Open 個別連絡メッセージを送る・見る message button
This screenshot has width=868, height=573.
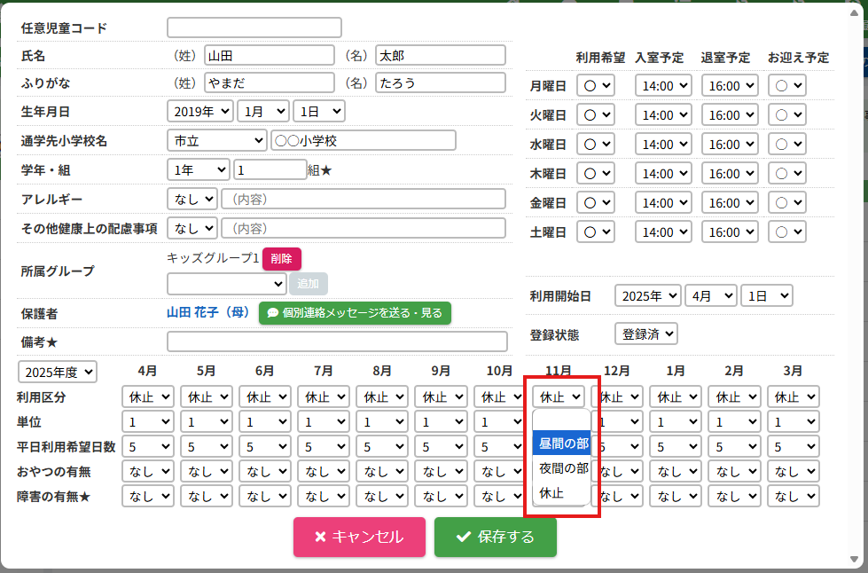pos(355,313)
